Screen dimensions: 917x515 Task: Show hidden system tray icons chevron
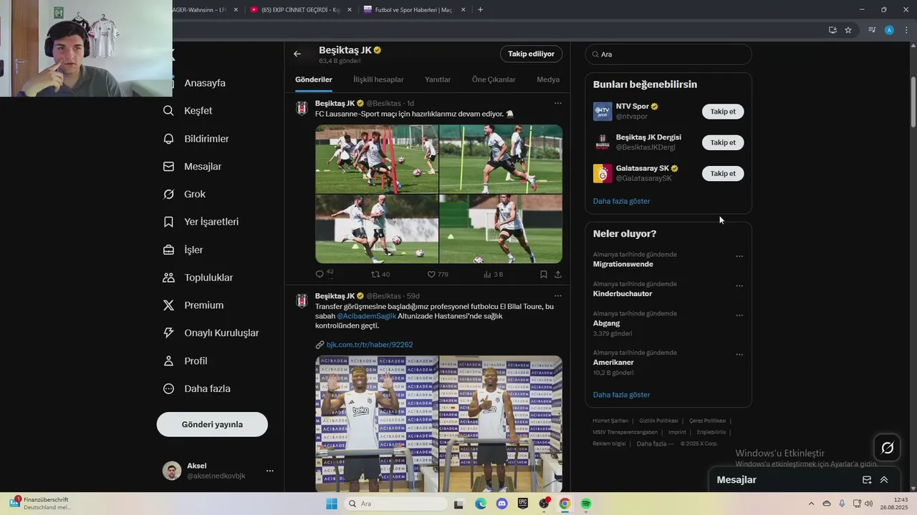coord(811,504)
